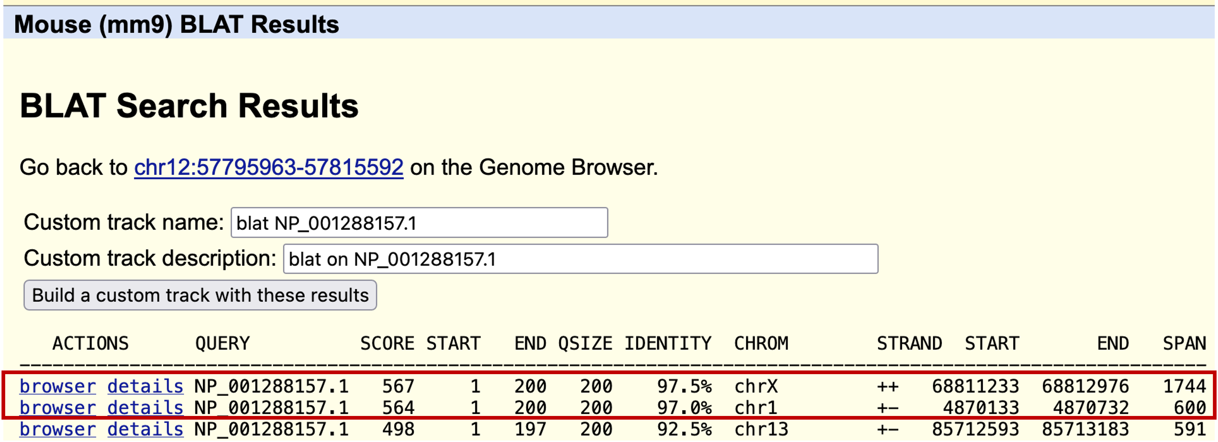The height and width of the screenshot is (442, 1218).
Task: Click identity value 92.5%
Action: 684,429
